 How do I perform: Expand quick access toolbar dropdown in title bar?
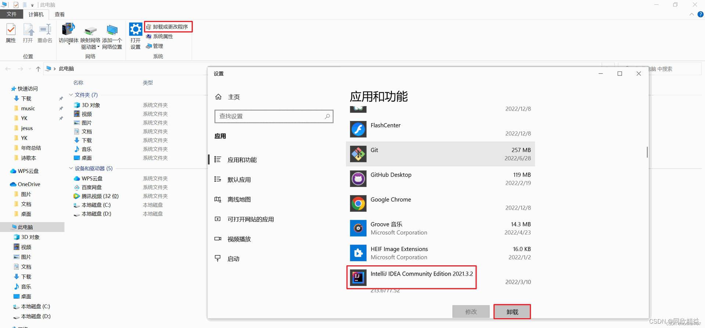coord(32,5)
